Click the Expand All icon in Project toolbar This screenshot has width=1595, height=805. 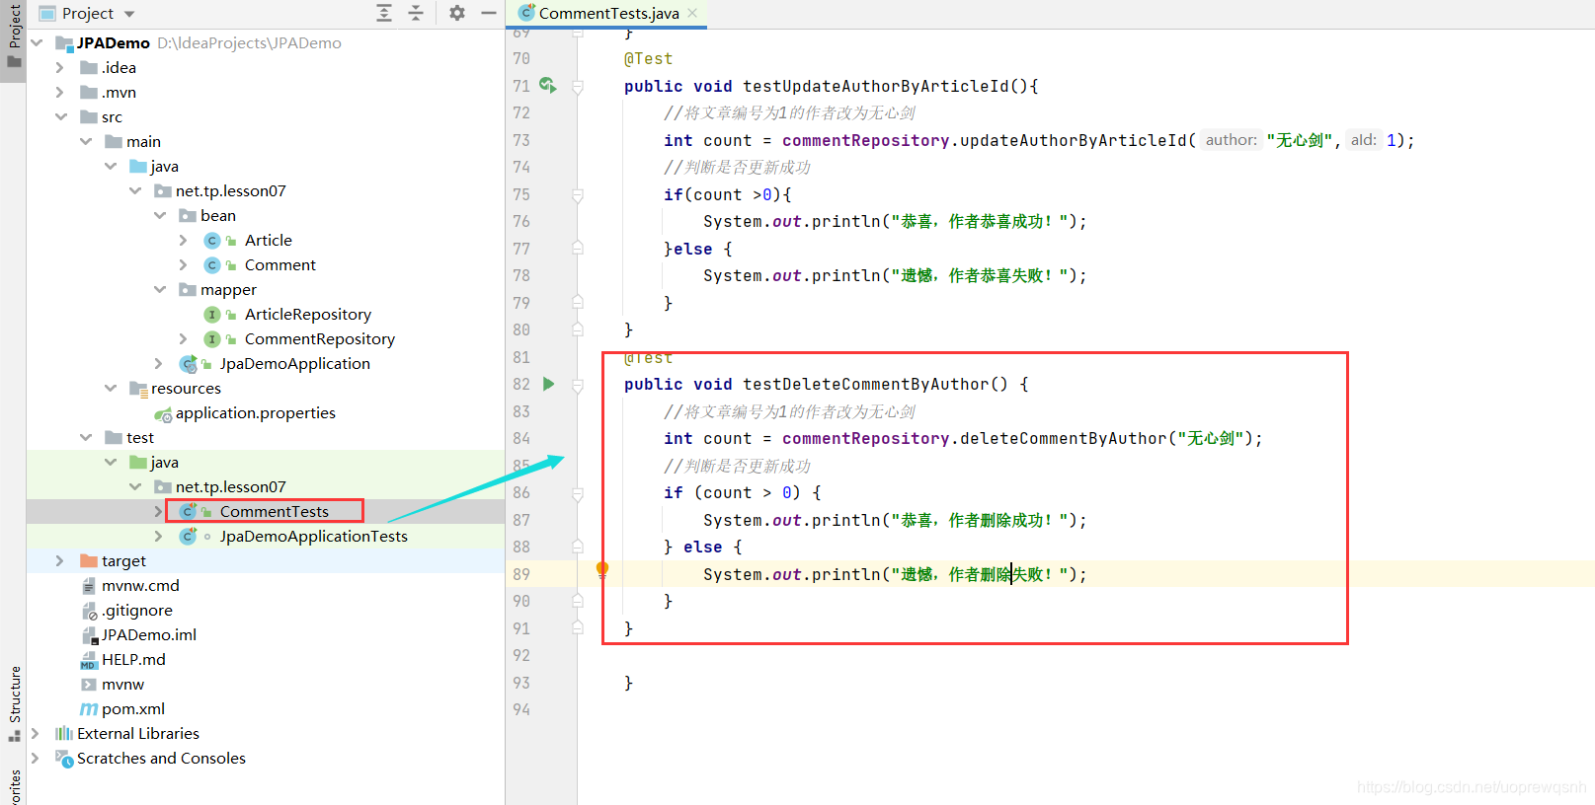(x=384, y=13)
